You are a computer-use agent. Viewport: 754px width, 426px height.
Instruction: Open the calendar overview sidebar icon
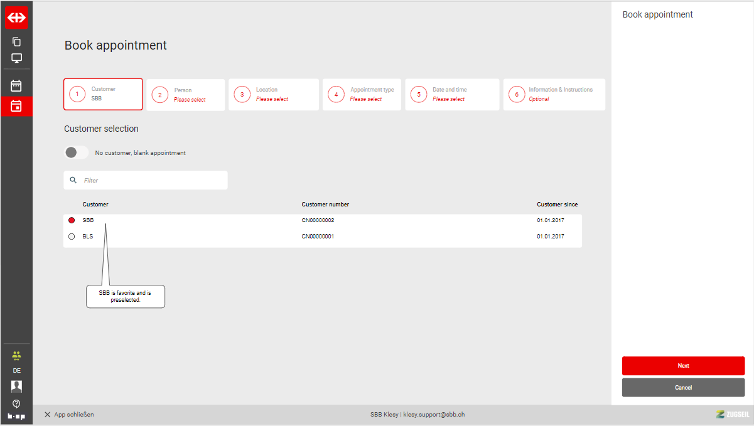16,86
